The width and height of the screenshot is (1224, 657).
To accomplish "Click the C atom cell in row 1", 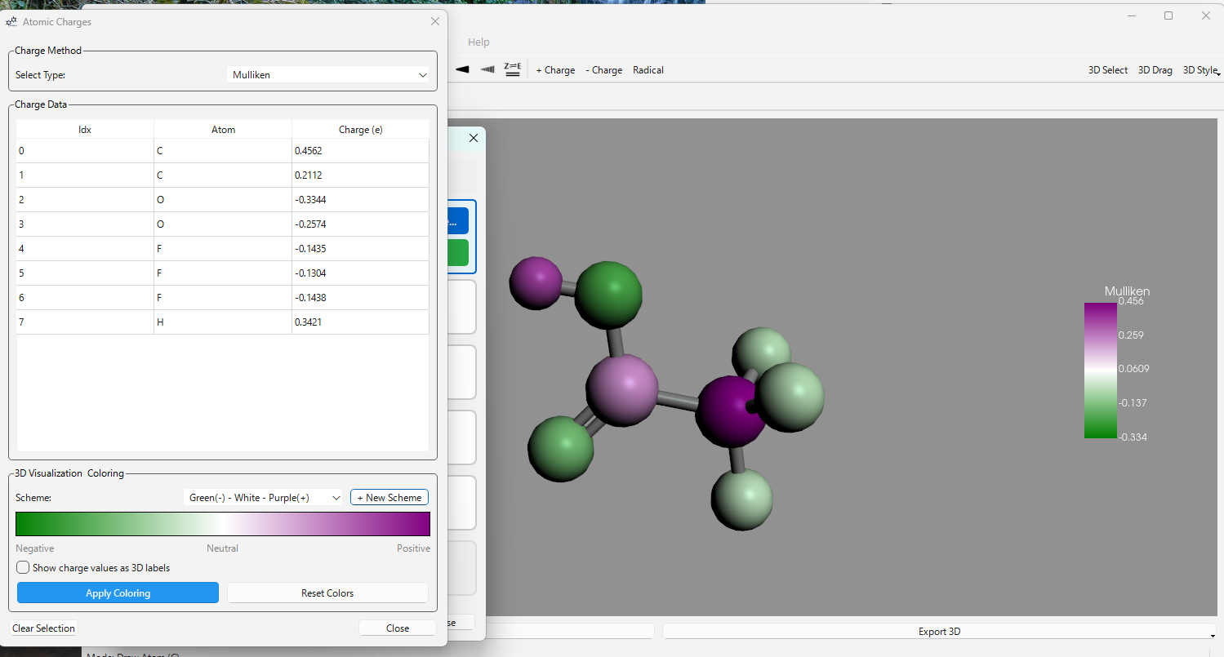I will click(x=223, y=175).
